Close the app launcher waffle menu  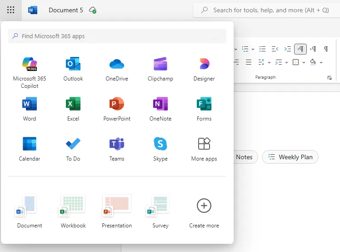click(10, 10)
